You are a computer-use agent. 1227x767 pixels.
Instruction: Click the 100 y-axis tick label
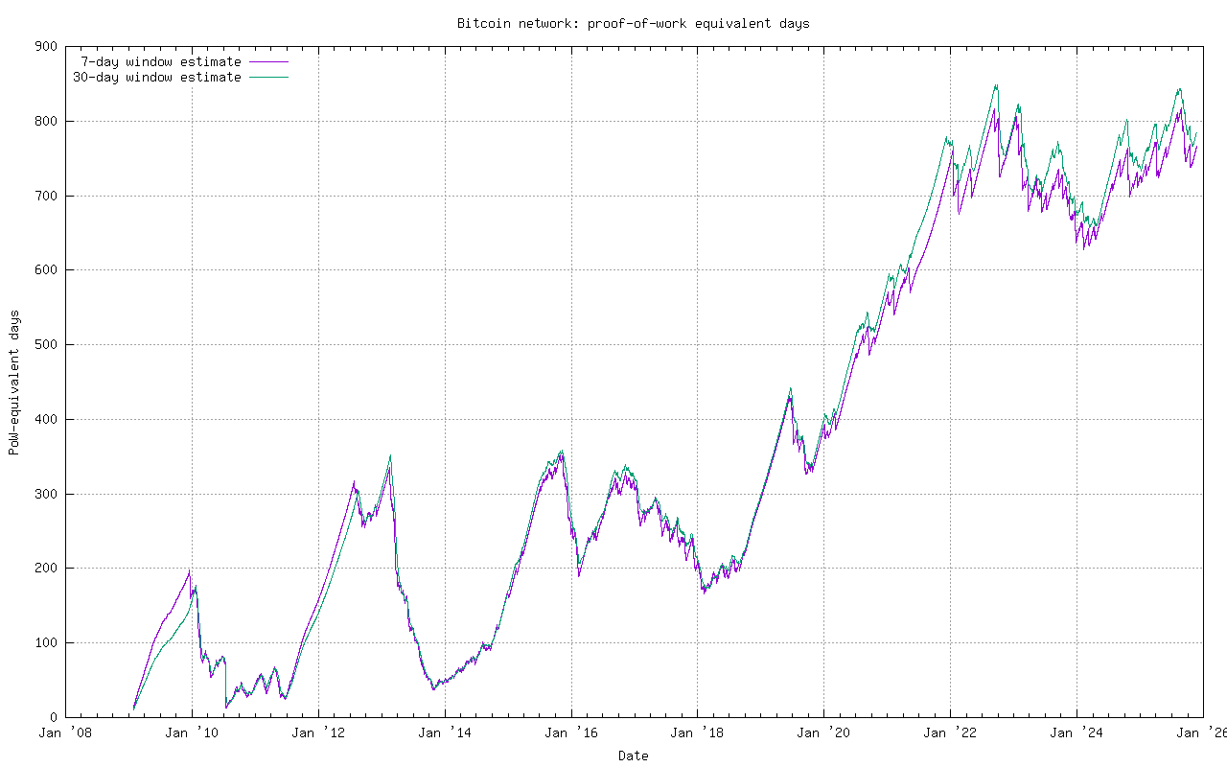tap(46, 642)
